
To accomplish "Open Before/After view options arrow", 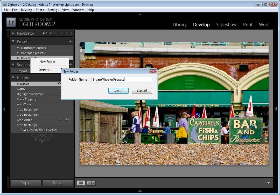I will tap(98, 183).
